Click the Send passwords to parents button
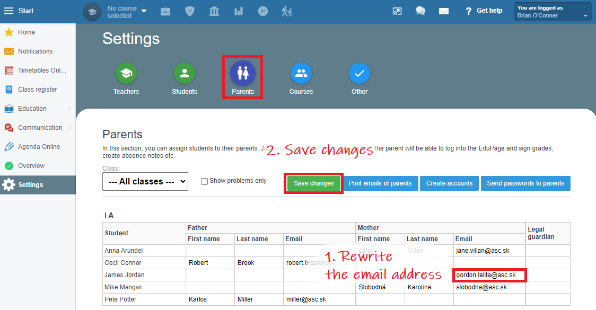This screenshot has height=310, width=596. [525, 183]
